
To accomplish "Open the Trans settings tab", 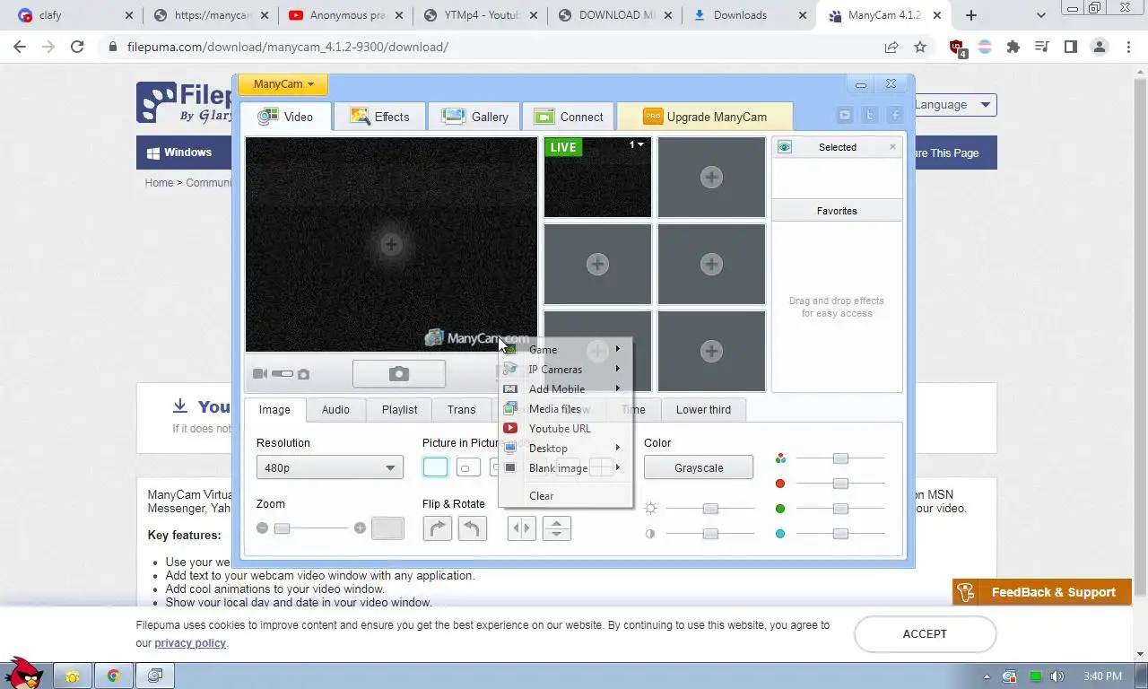I will [x=461, y=410].
